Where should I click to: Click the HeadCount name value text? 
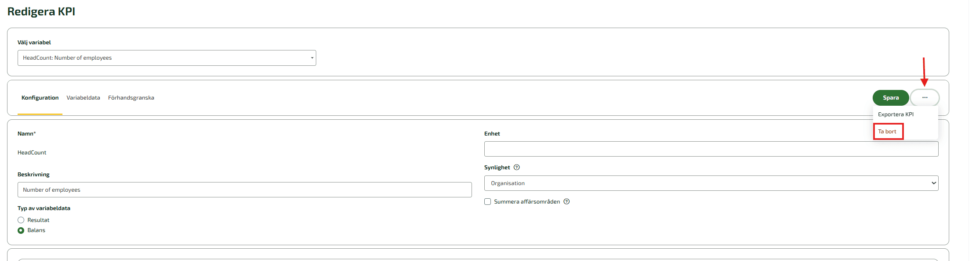(32, 152)
